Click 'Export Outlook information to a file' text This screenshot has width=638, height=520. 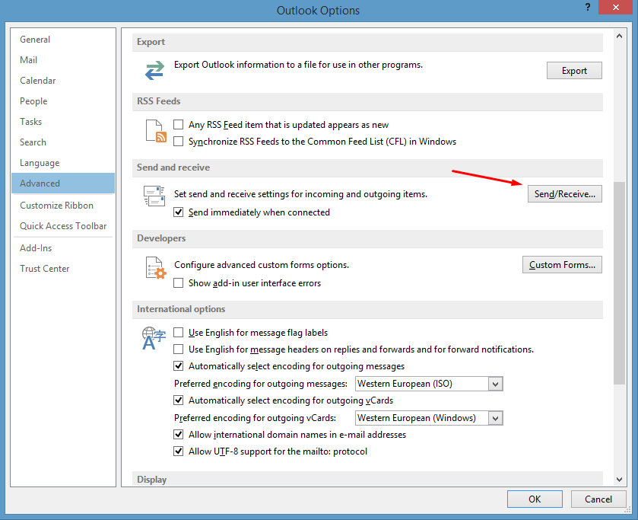pos(298,65)
